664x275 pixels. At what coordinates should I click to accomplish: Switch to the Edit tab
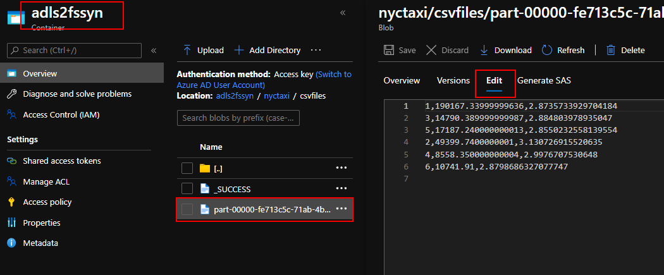click(x=494, y=80)
